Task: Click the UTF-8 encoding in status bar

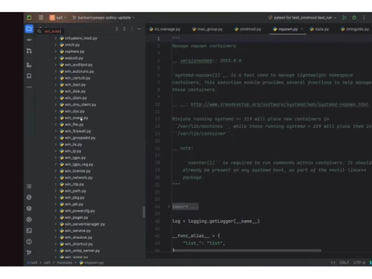Action: pyautogui.click(x=359, y=263)
